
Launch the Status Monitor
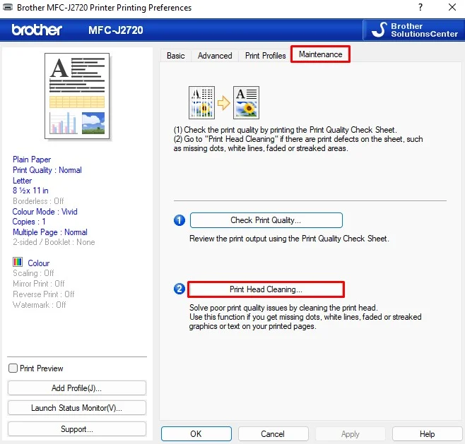click(77, 408)
